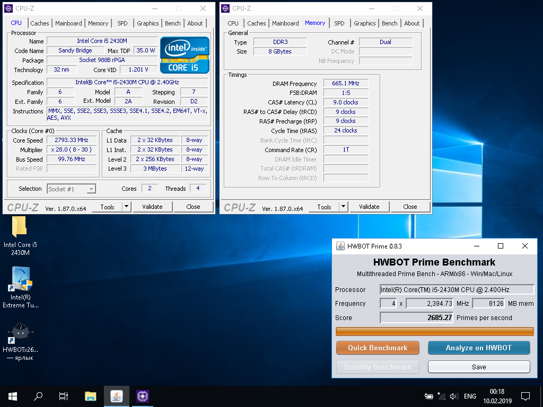Maximize the HWBOT Prime window
This screenshot has height=407, width=543.
pyautogui.click(x=501, y=246)
